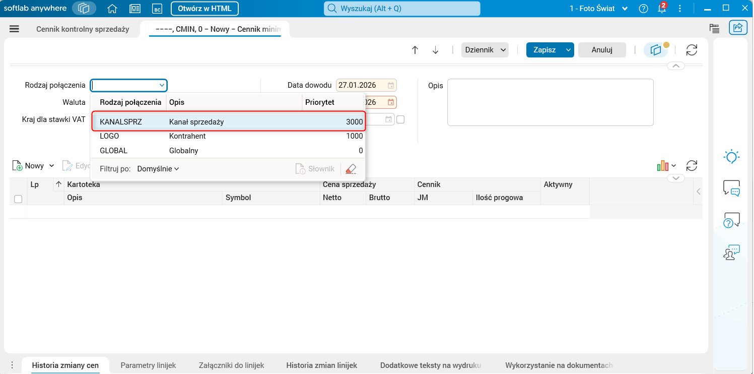Expand the Dziennik dropdown
This screenshot has width=754, height=374.
coord(485,50)
